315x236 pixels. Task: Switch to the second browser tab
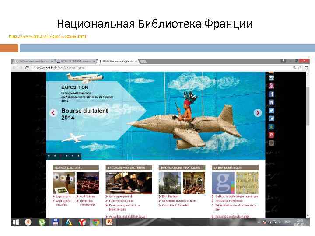(75, 61)
